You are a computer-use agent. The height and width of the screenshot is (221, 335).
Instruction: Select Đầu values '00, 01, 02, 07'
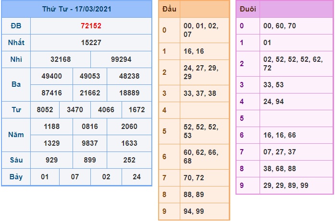[x=201, y=30]
